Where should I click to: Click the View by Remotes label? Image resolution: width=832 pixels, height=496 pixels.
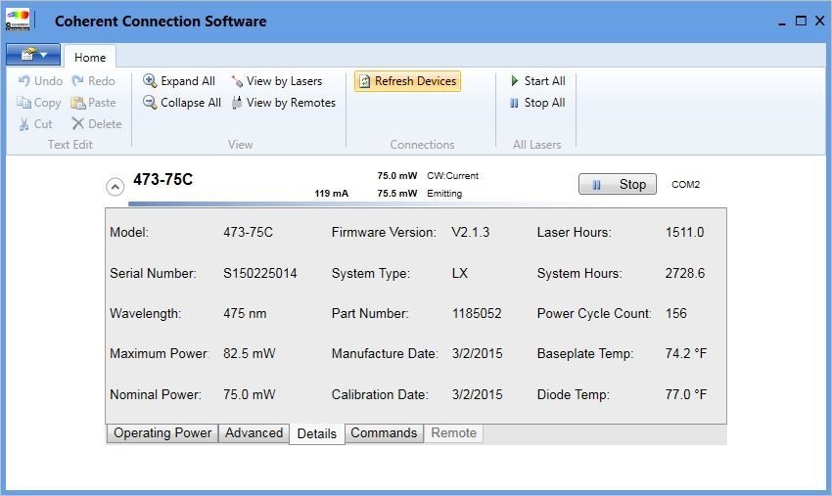point(291,103)
